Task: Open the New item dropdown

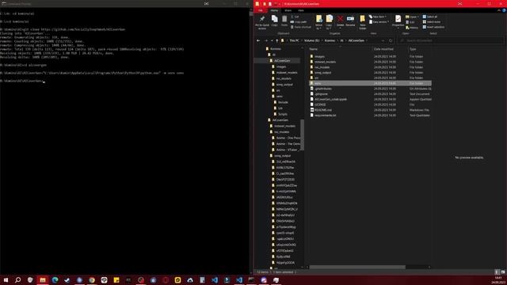Action: [x=378, y=17]
